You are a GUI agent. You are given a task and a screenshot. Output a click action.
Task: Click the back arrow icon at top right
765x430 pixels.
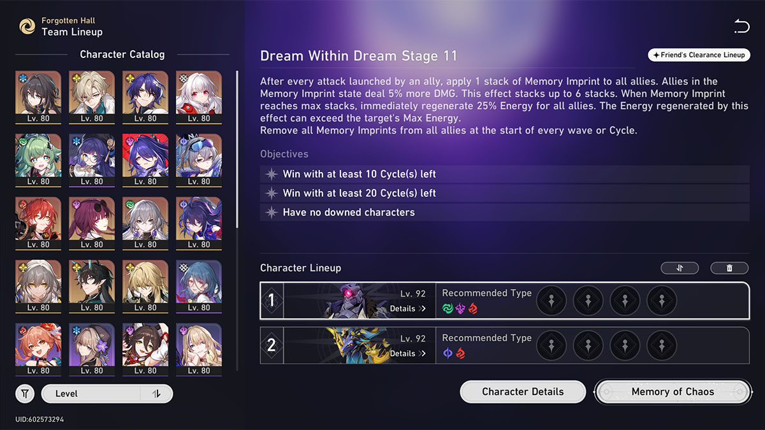click(741, 26)
